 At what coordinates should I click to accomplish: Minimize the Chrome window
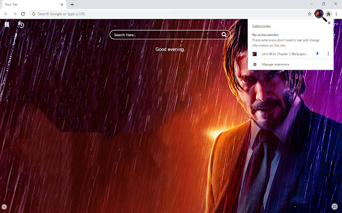pyautogui.click(x=311, y=4)
